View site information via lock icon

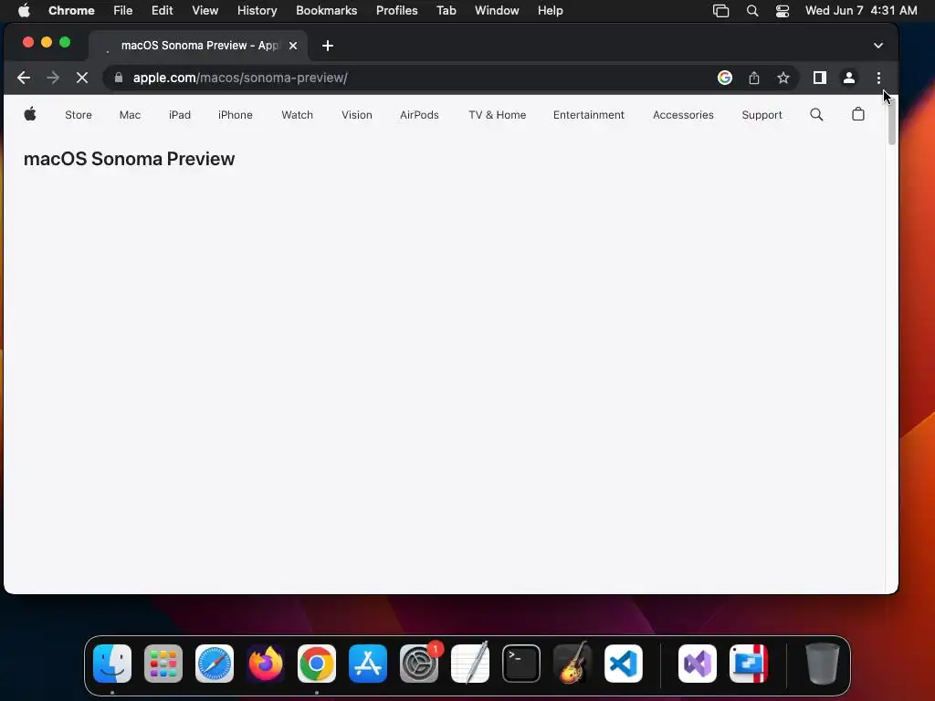[118, 78]
